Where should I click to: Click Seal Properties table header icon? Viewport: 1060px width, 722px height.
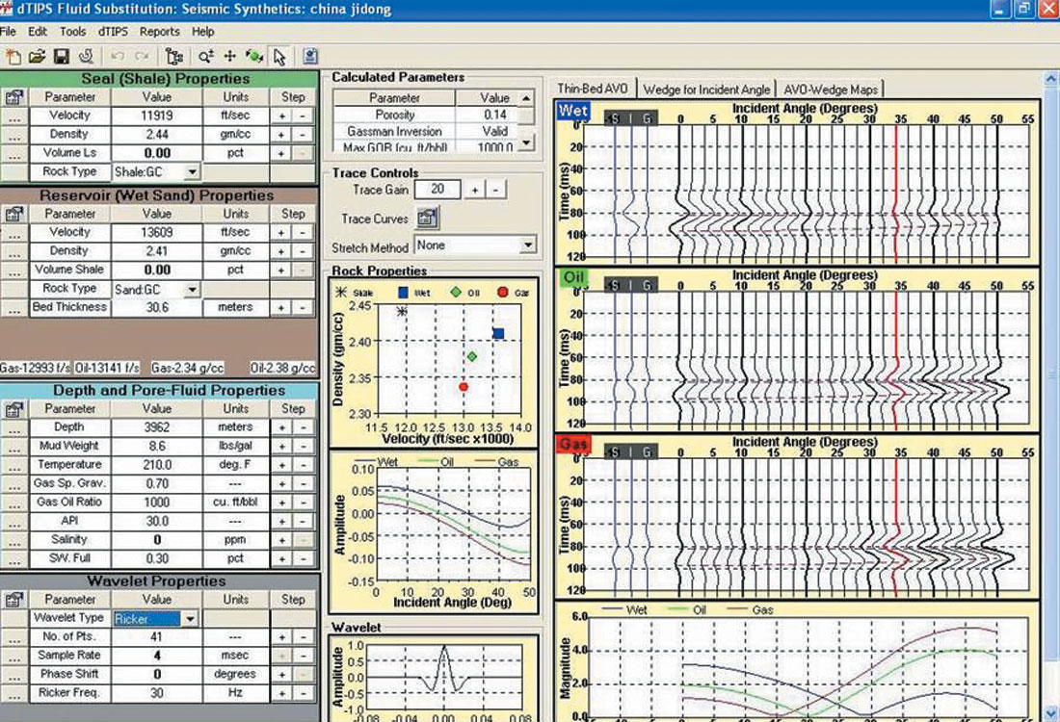14,97
